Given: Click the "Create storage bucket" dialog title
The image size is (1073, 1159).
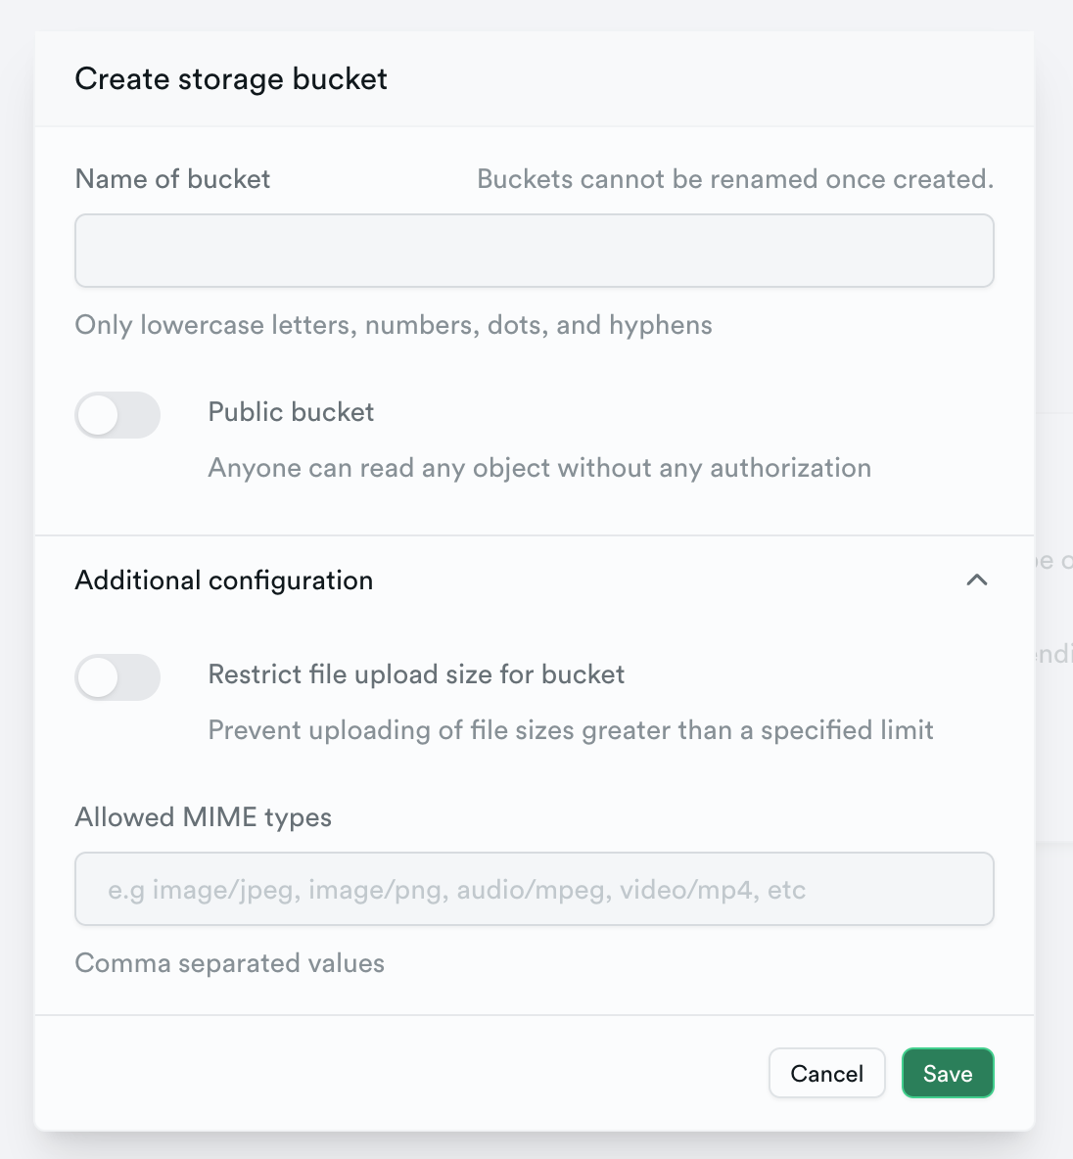Looking at the screenshot, I should pos(231,79).
